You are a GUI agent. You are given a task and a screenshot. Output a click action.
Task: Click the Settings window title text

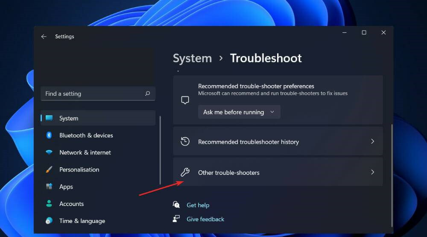64,36
